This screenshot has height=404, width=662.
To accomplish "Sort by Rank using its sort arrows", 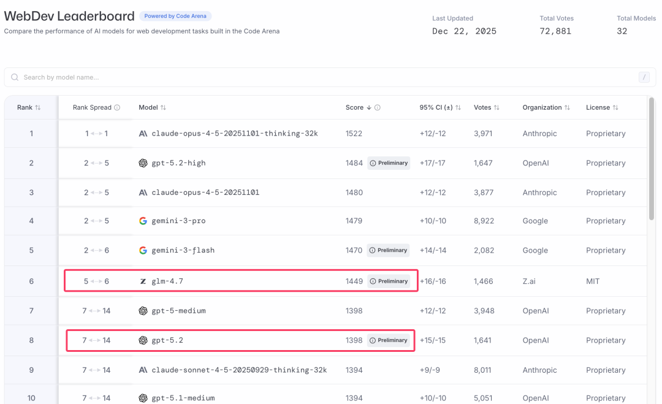I will (x=38, y=108).
